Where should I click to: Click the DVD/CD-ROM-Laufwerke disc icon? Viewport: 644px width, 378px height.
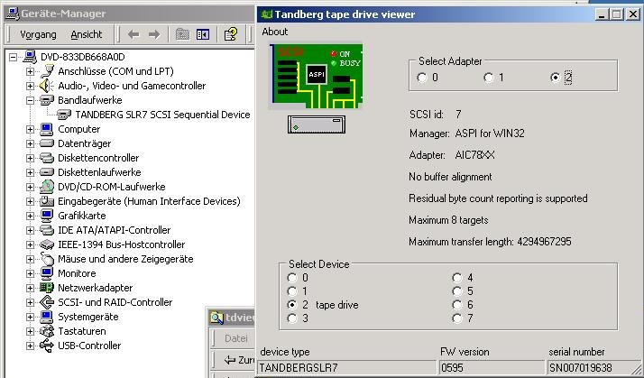click(x=46, y=187)
